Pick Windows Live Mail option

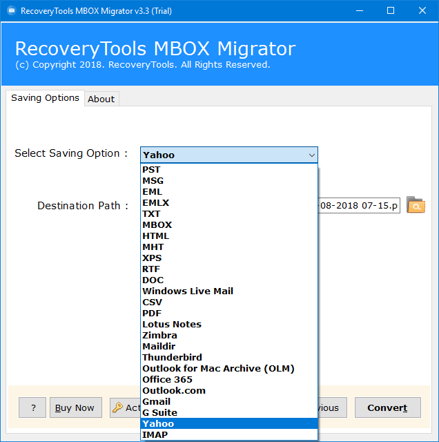(x=188, y=291)
